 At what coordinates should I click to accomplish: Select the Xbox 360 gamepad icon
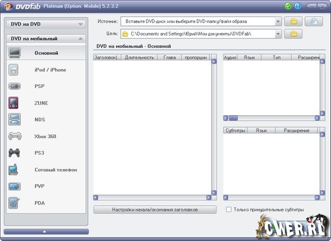coord(15,136)
